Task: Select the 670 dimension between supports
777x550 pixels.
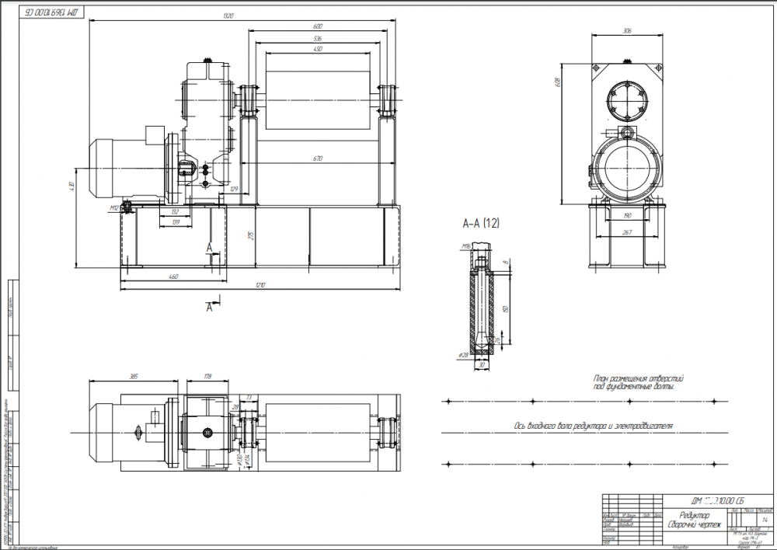Action: click(318, 158)
